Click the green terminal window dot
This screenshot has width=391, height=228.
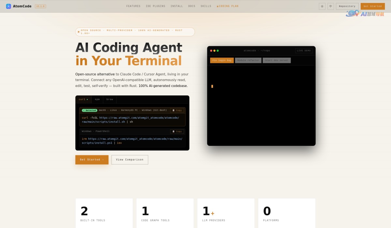tap(218, 51)
